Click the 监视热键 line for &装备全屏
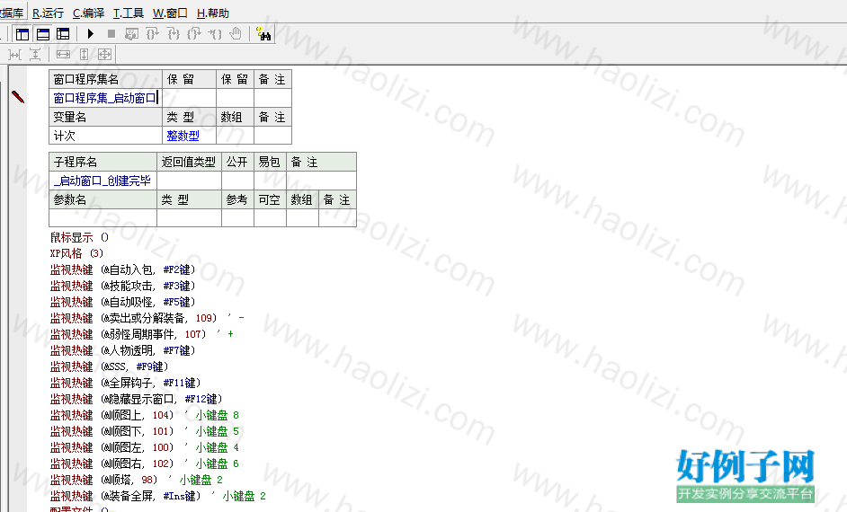 point(157,497)
